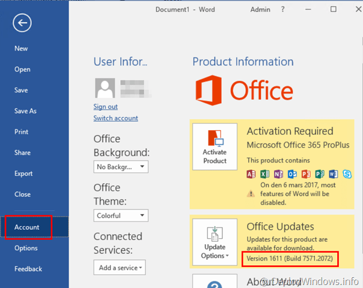The height and width of the screenshot is (288, 363).
Task: Choose Feedback from the sidebar
Action: [28, 269]
